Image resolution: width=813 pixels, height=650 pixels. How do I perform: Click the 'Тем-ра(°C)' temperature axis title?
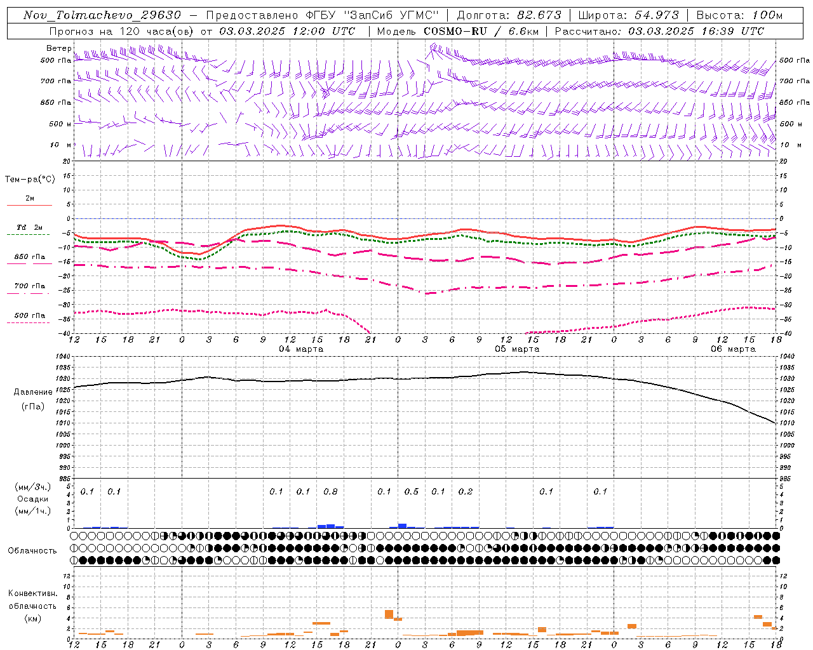pos(30,180)
